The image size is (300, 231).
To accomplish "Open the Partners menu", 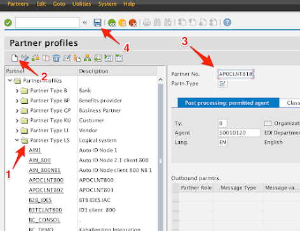I will click(18, 4).
